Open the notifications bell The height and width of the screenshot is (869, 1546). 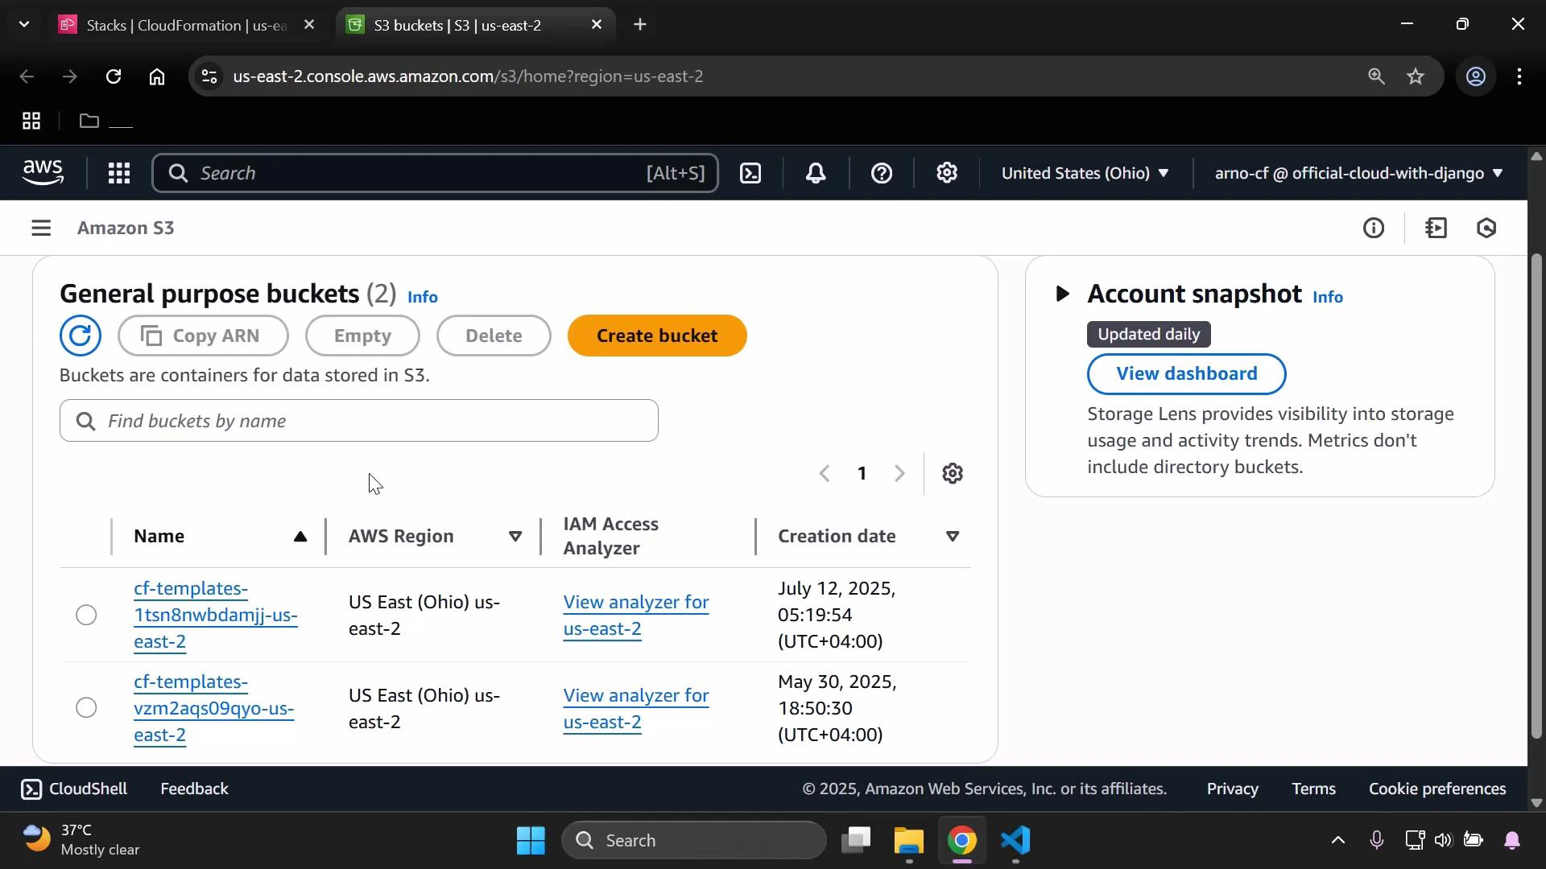(816, 173)
